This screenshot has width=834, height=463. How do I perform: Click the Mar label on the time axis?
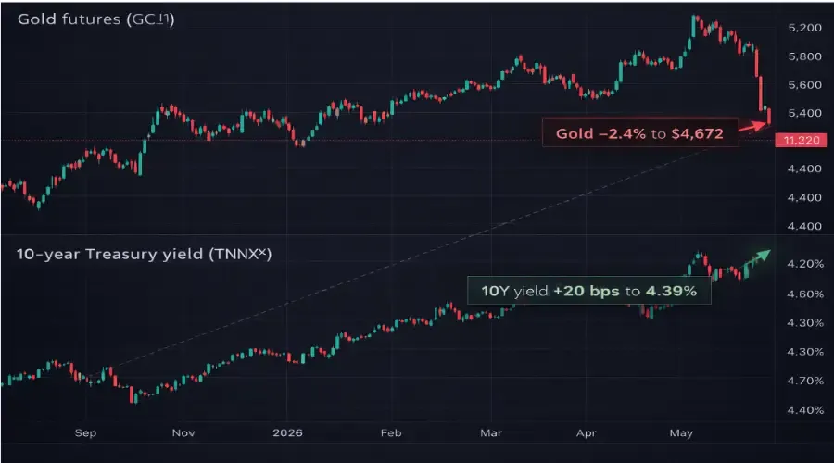click(x=491, y=432)
